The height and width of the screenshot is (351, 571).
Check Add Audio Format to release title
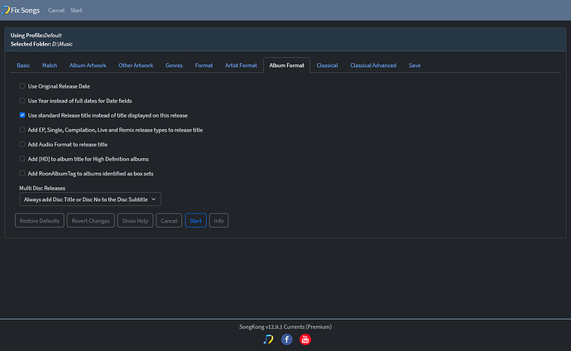point(22,144)
